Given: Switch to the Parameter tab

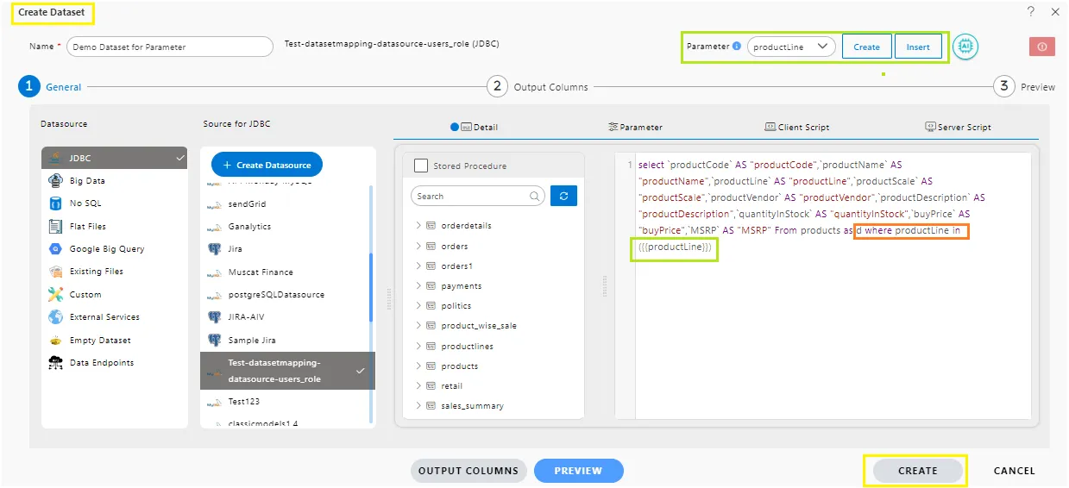Looking at the screenshot, I should 635,127.
